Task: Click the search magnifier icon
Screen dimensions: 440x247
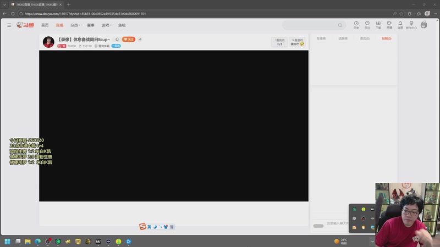Action: [340, 25]
